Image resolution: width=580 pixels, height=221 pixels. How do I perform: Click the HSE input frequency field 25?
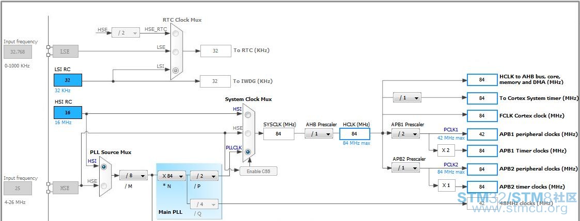[18, 188]
